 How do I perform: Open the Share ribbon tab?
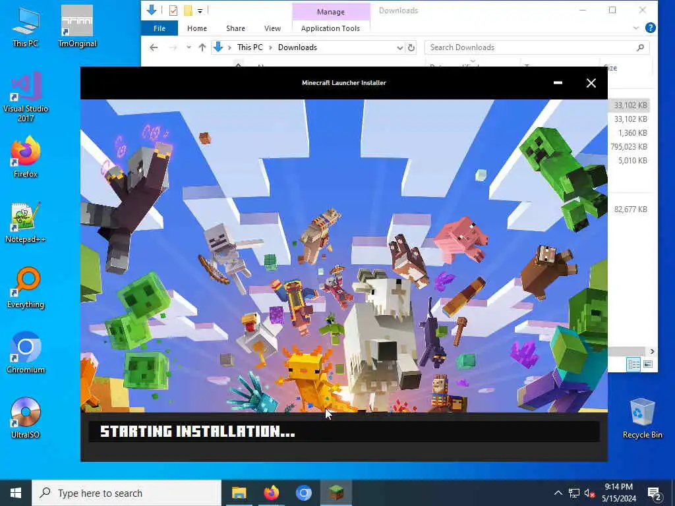pyautogui.click(x=235, y=28)
